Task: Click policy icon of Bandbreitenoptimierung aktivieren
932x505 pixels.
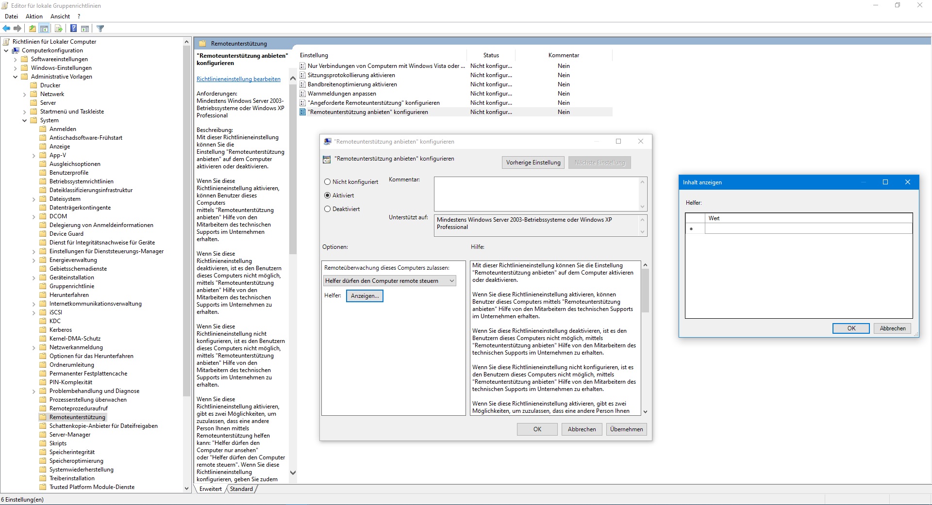Action: click(303, 84)
